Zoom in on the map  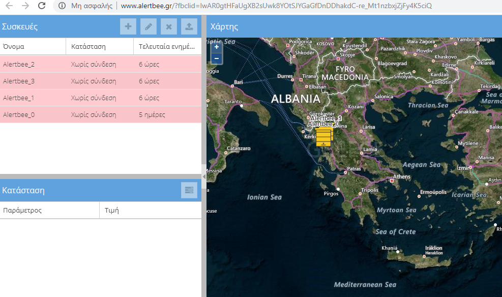[x=217, y=47]
